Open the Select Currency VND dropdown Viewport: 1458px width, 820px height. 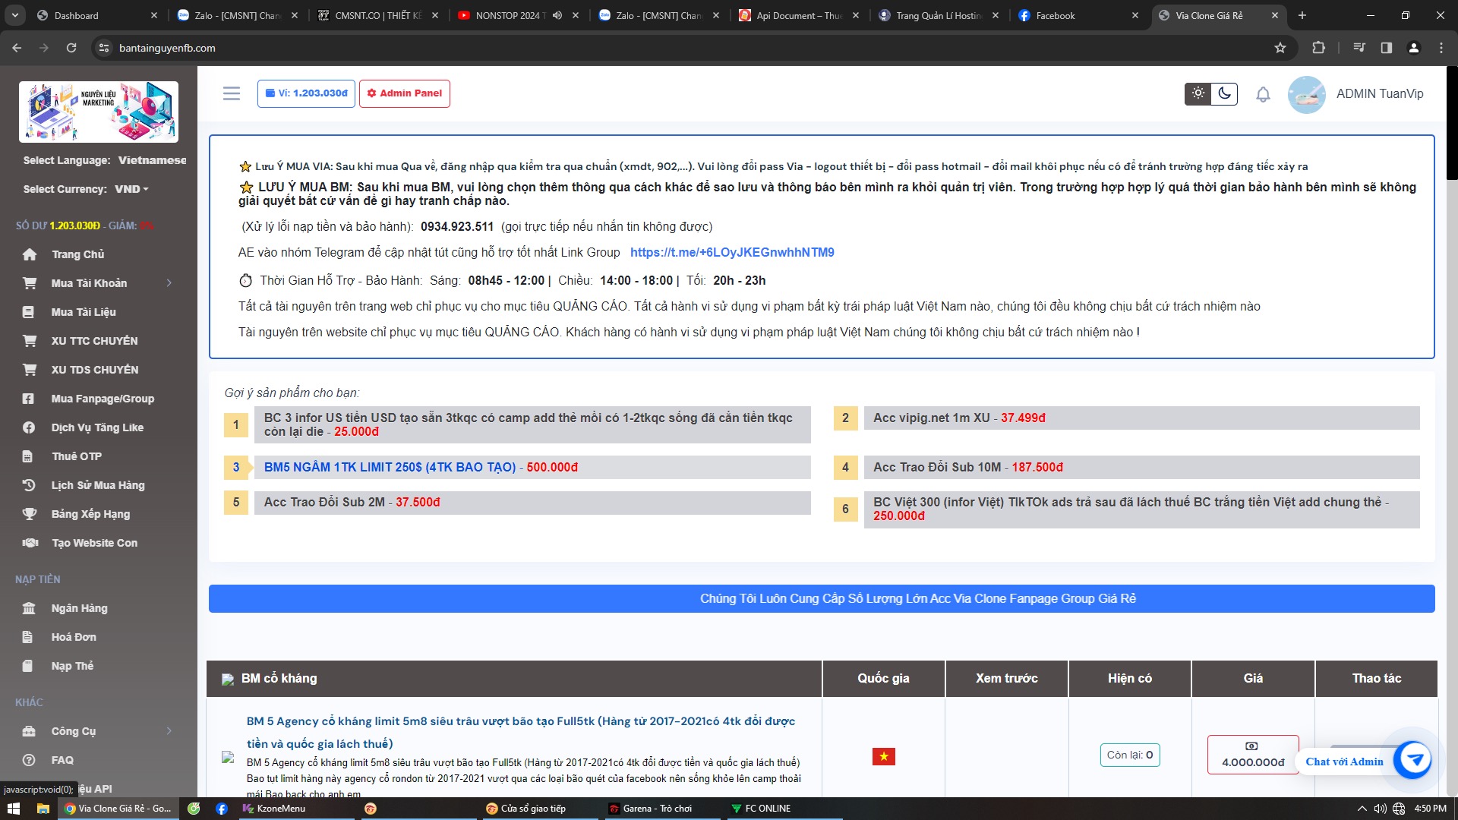point(131,189)
